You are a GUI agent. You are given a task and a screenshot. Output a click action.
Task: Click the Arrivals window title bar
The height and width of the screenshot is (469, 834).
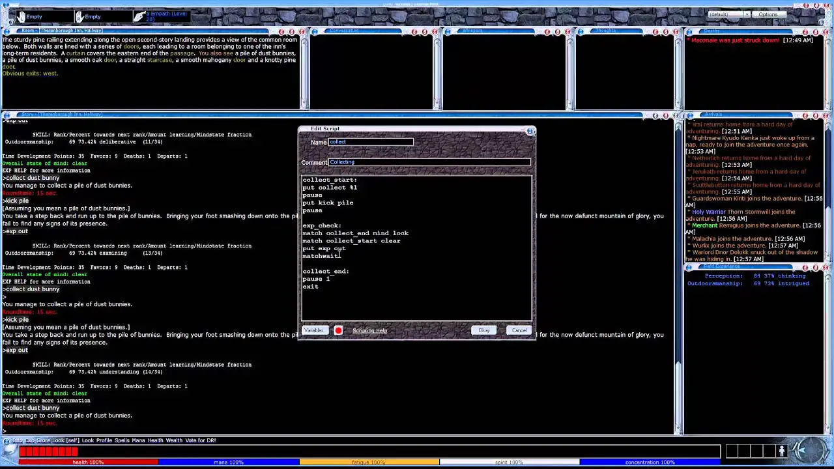(x=758, y=115)
